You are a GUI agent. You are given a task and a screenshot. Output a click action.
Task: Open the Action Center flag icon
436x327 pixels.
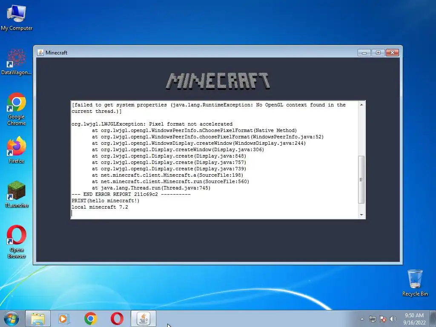[383, 319]
